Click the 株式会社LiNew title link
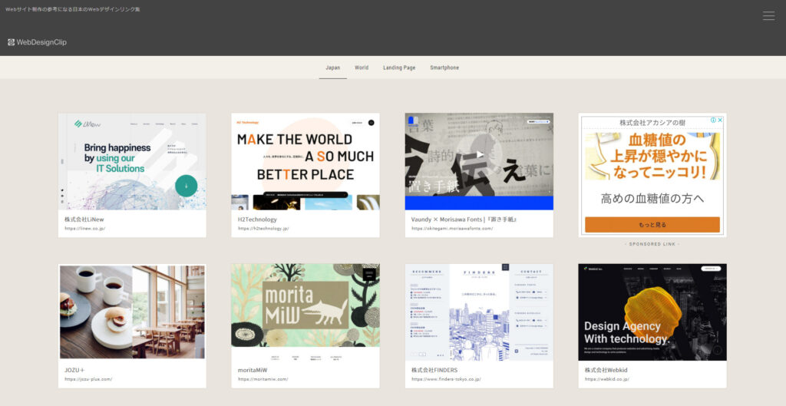This screenshot has width=786, height=406. 84,220
